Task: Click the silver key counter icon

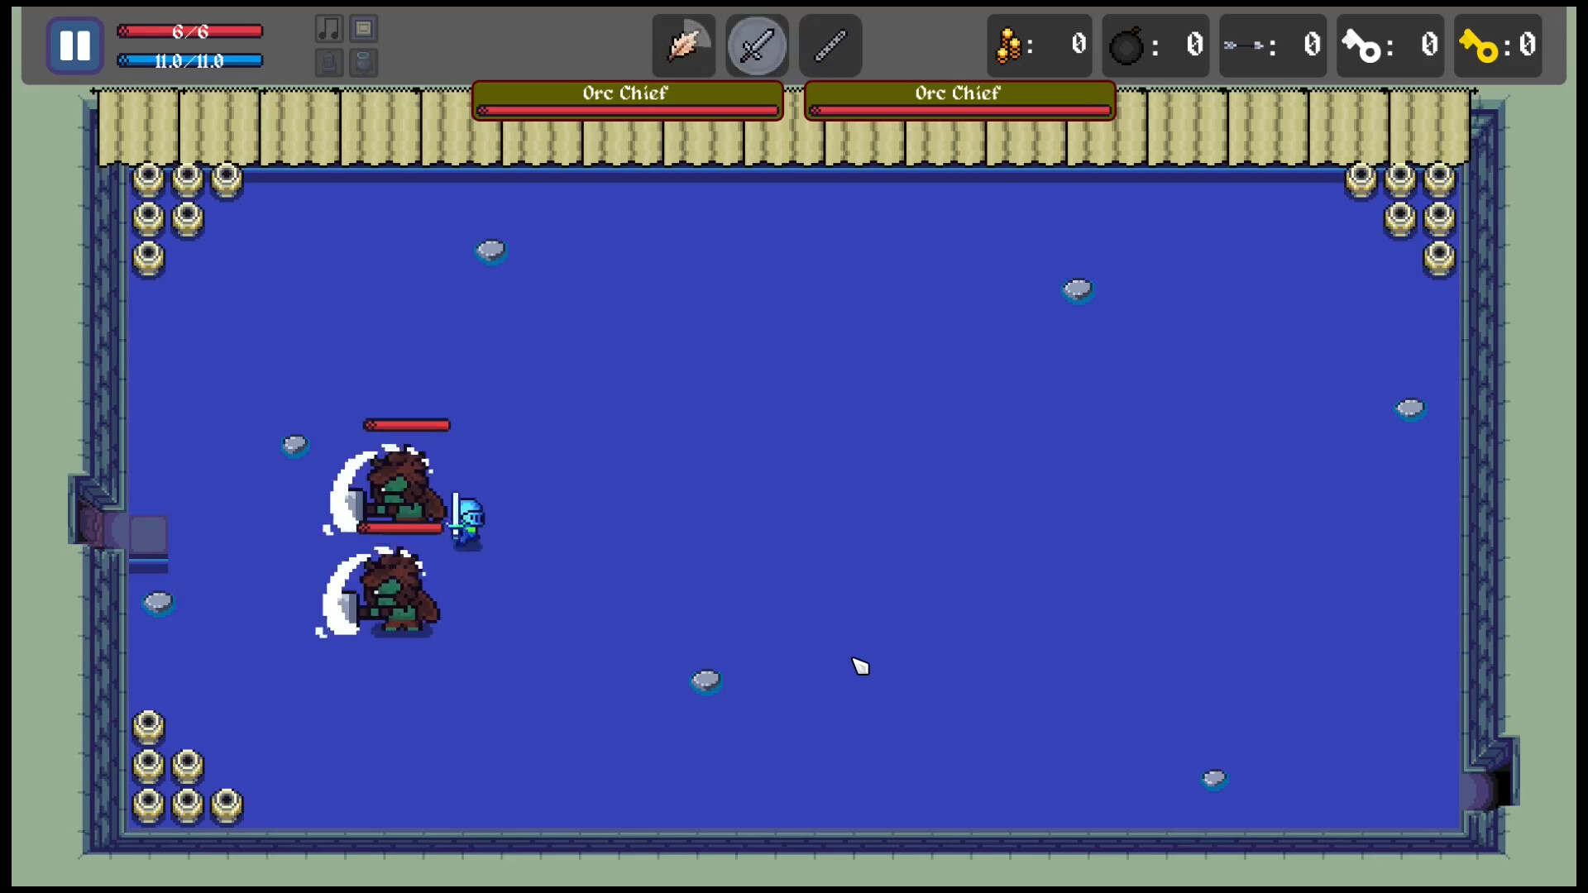Action: 1361,46
